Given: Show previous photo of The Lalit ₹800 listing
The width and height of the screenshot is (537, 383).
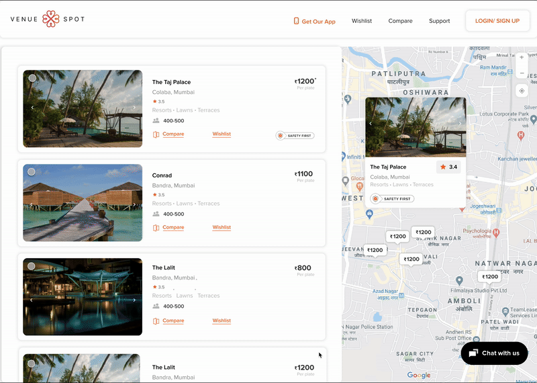Looking at the screenshot, I should [x=32, y=300].
